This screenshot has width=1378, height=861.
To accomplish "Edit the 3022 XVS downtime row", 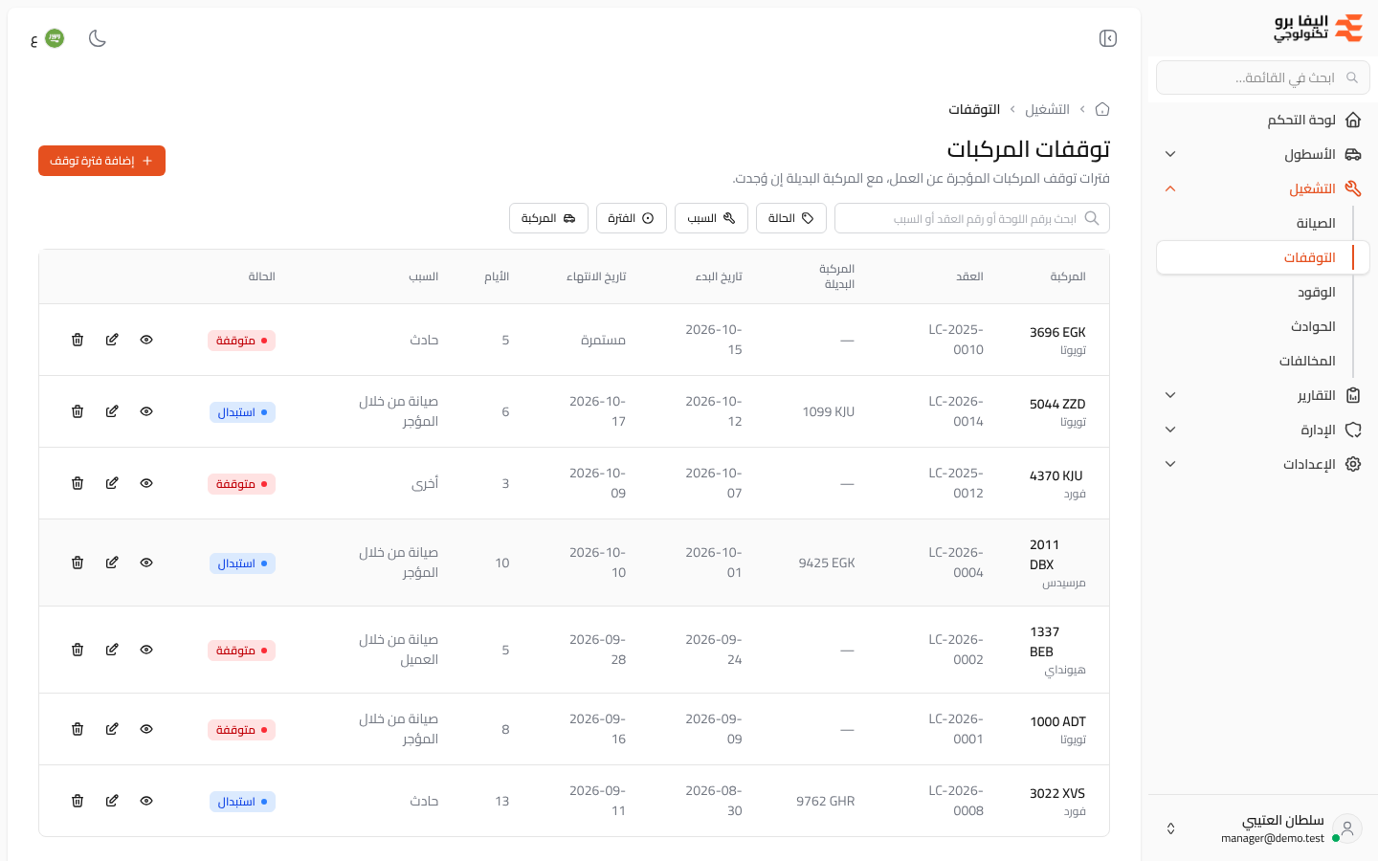I will (x=112, y=801).
